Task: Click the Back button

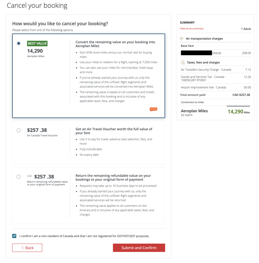Action: click(27, 248)
